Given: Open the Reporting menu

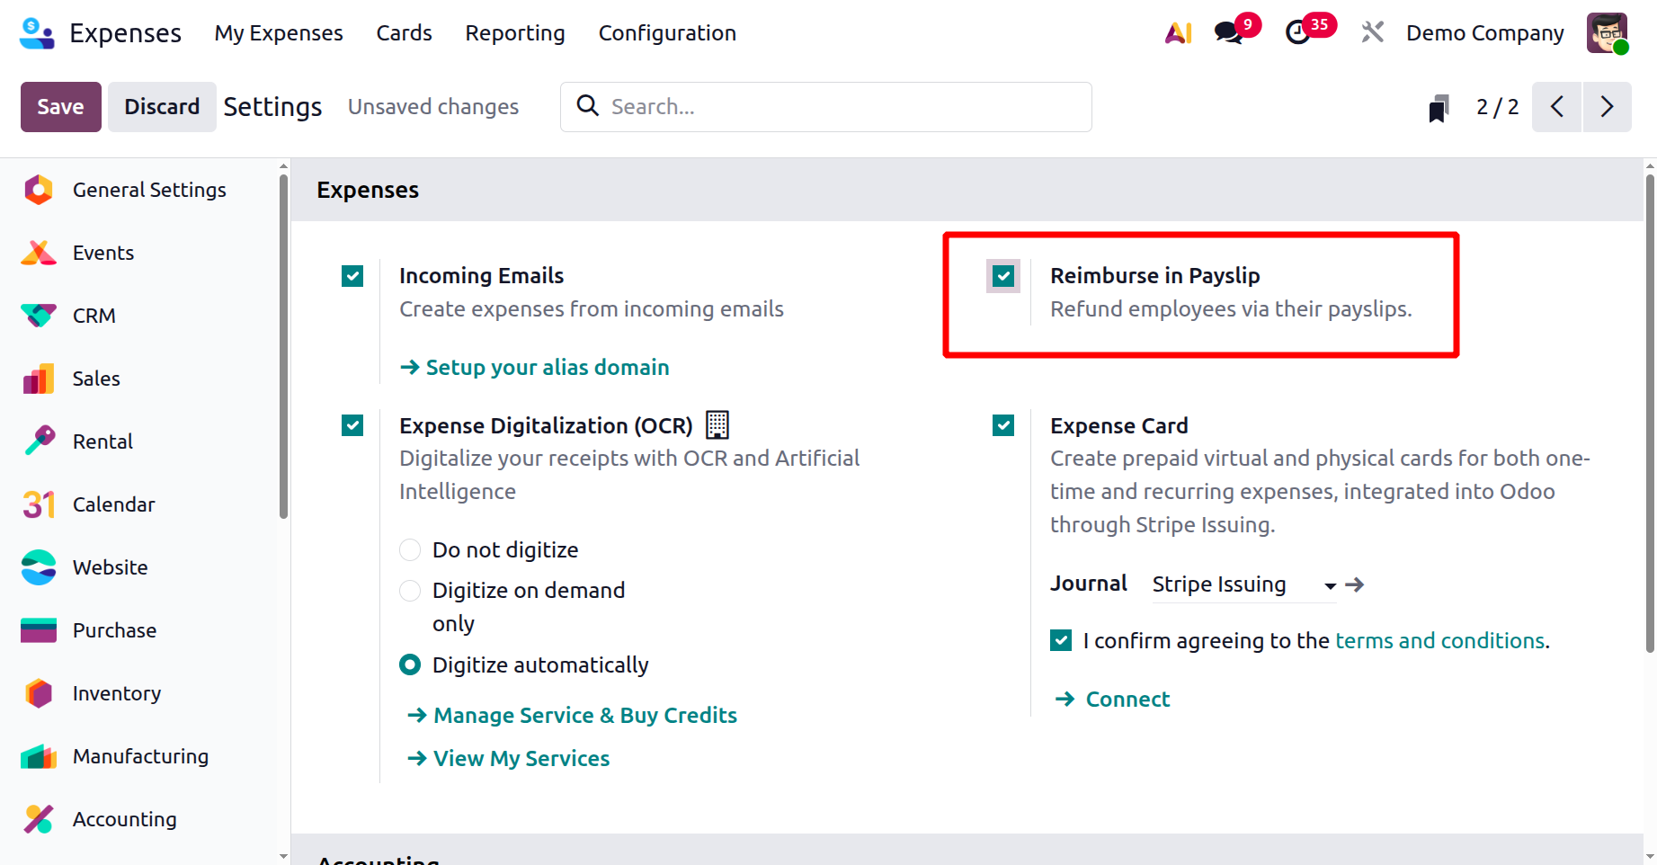Looking at the screenshot, I should coord(514,33).
